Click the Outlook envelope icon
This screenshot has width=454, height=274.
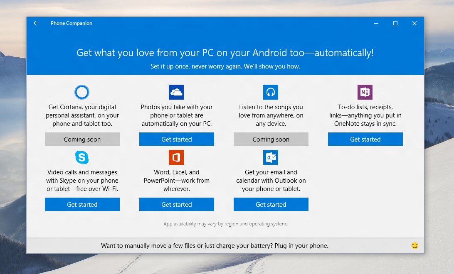[271, 157]
